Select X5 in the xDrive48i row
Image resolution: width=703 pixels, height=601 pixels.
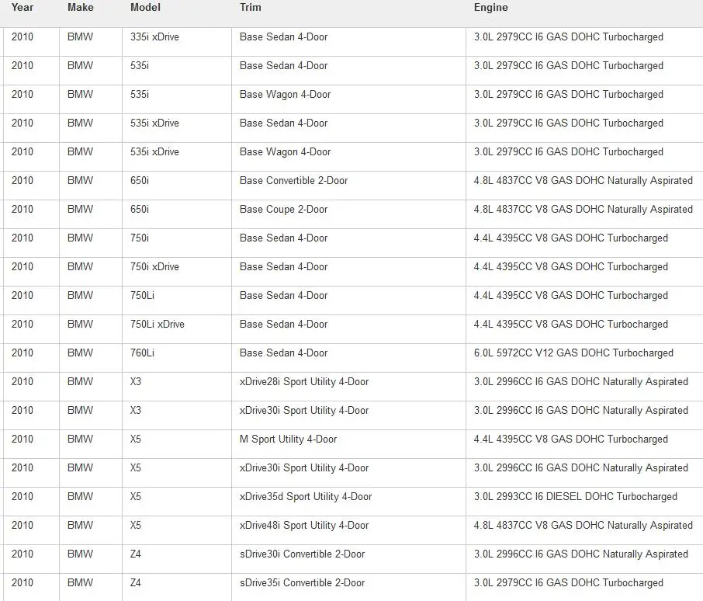(135, 525)
